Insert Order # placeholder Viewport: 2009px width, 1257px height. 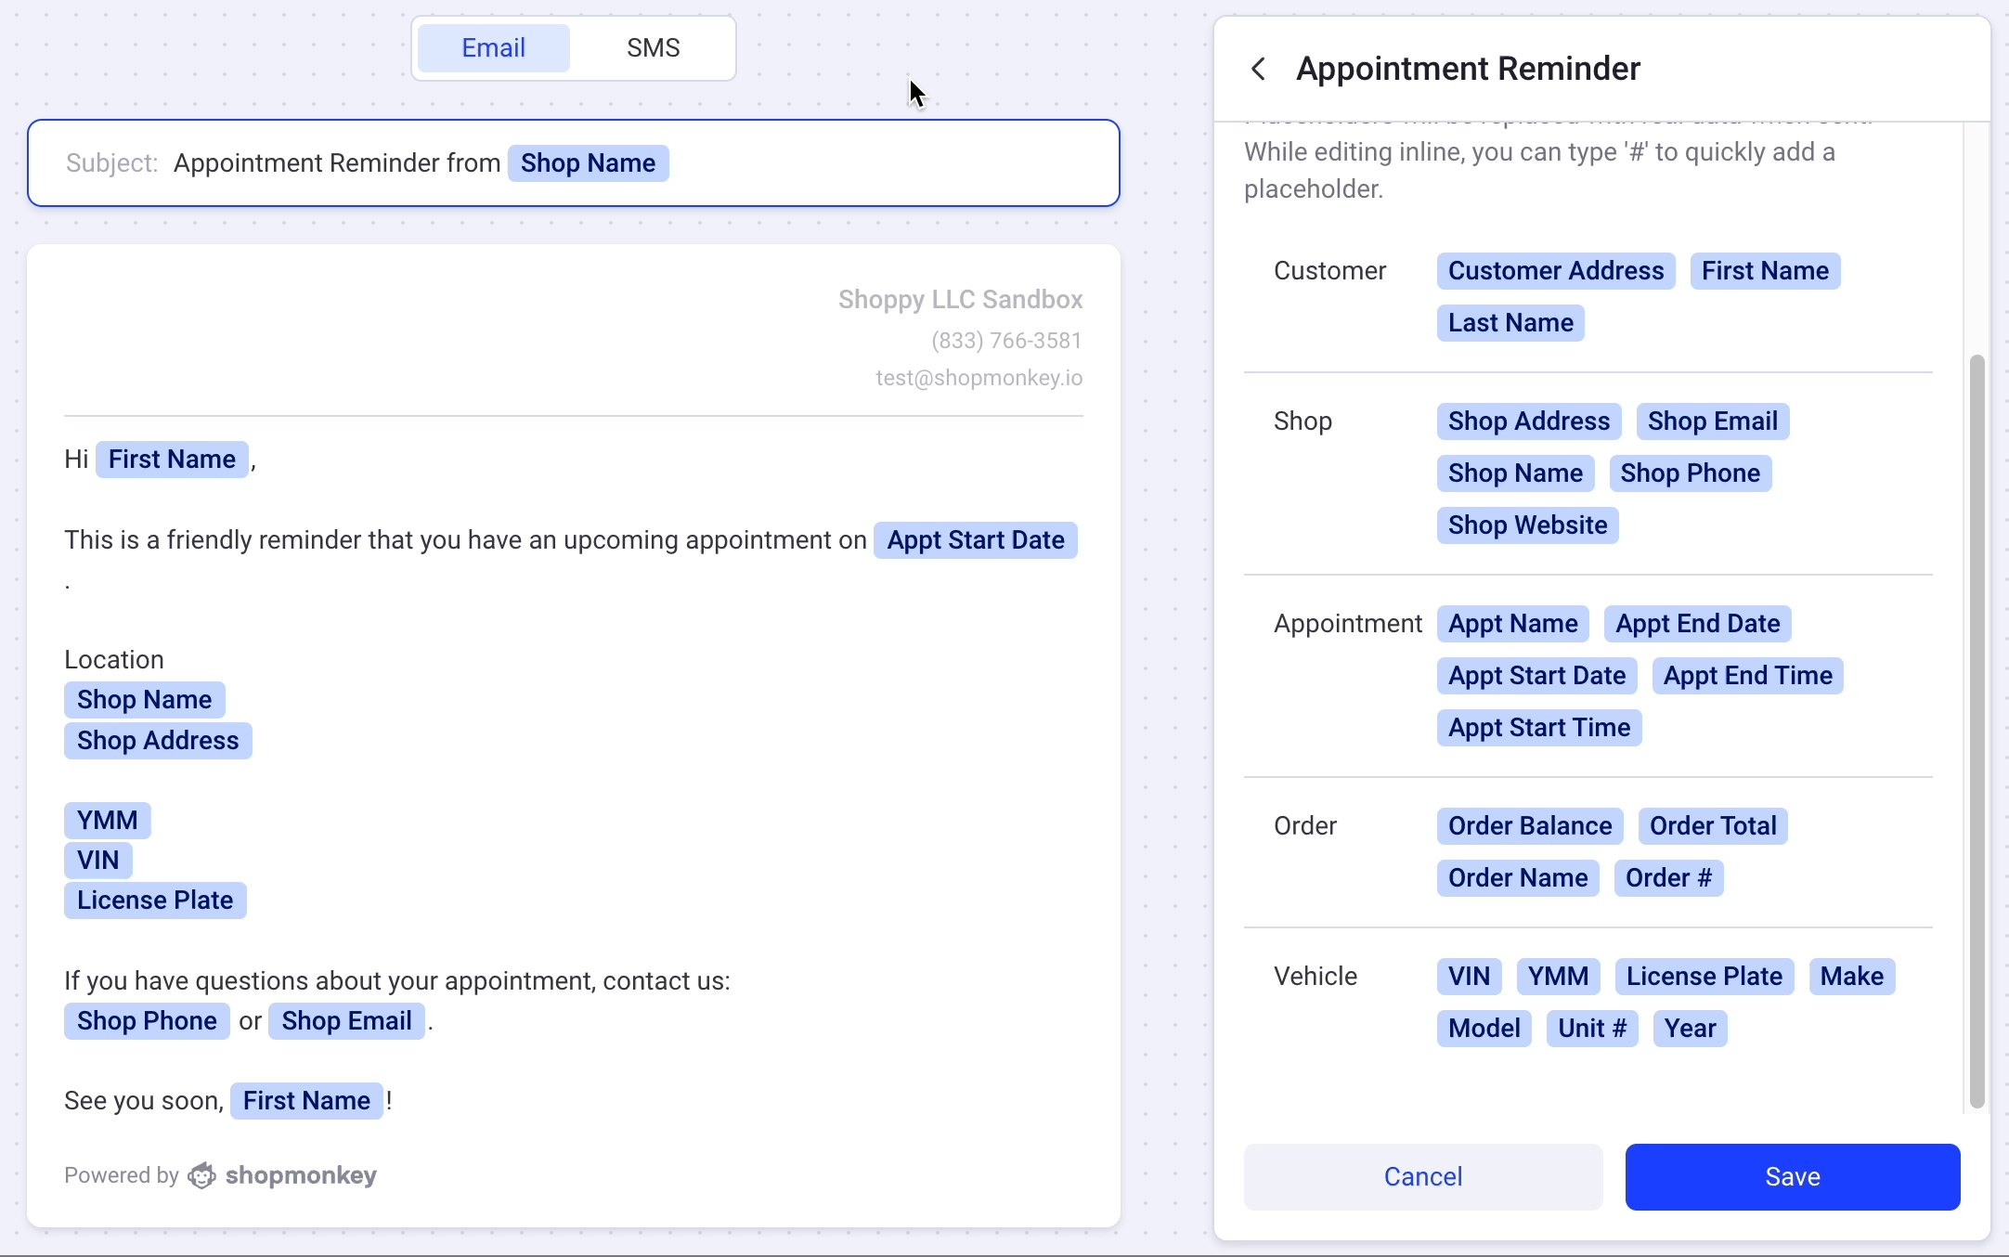(1668, 878)
